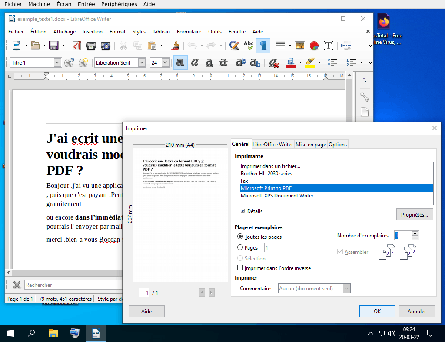The image size is (445, 342).
Task: Open highlighting color dropdown arrow
Action: [319, 62]
